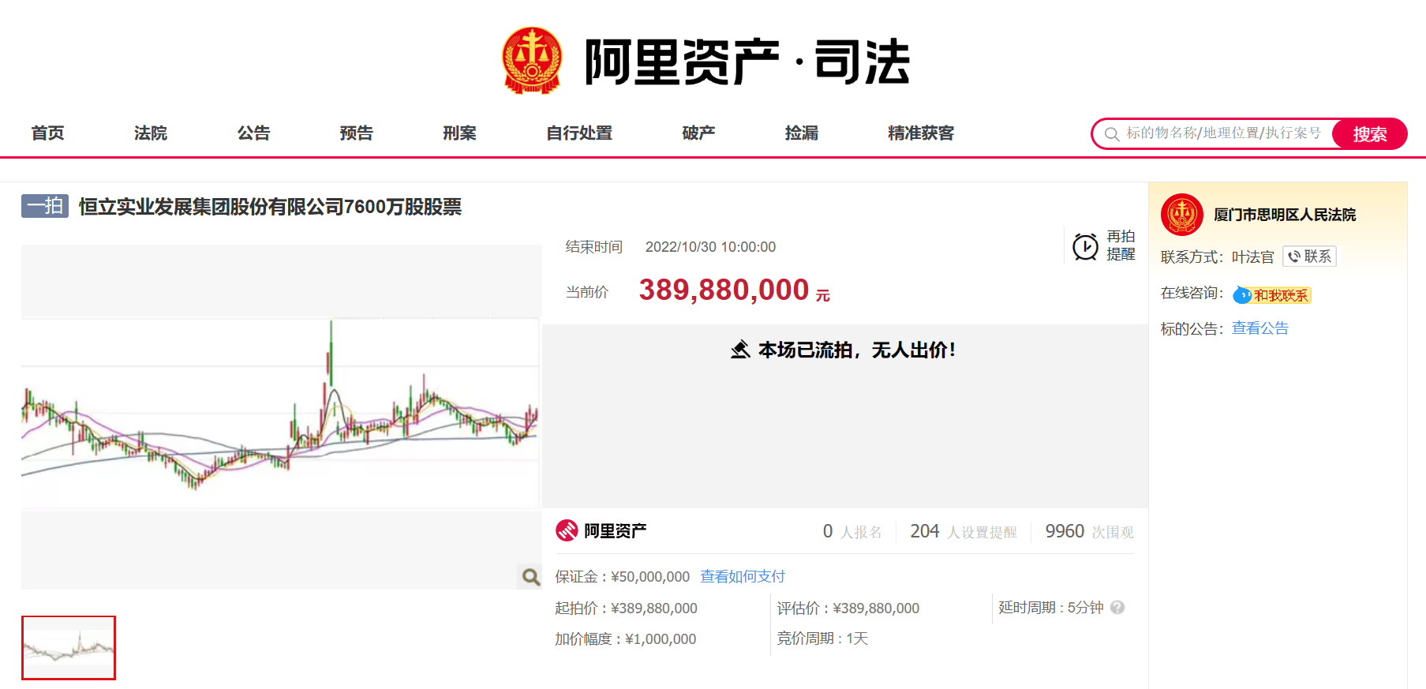Open the 法院 nav item
This screenshot has height=689, width=1426.
click(150, 133)
